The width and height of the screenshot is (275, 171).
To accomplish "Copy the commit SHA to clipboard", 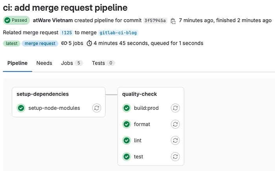I will (x=173, y=20).
